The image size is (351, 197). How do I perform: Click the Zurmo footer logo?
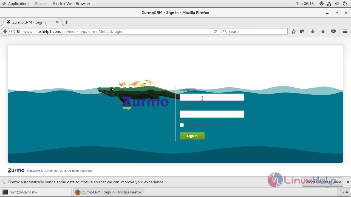coord(16,171)
